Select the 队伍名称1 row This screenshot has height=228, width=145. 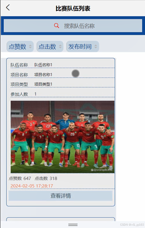pyautogui.click(x=62, y=65)
